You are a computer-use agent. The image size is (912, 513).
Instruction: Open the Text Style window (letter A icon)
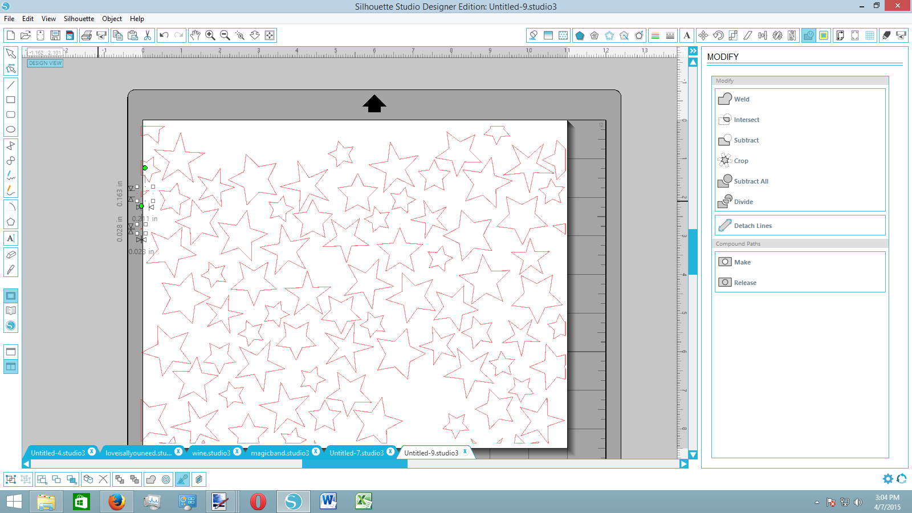tap(687, 35)
